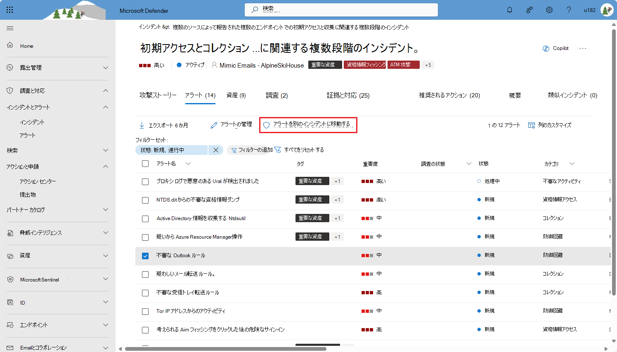Click the shield icon for moving alerts
The height and width of the screenshot is (352, 617).
click(267, 125)
